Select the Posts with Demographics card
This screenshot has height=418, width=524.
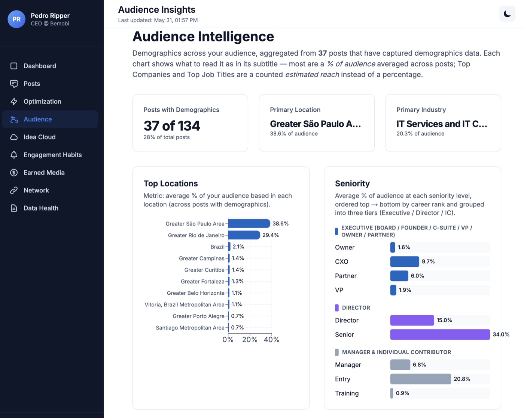click(x=190, y=123)
